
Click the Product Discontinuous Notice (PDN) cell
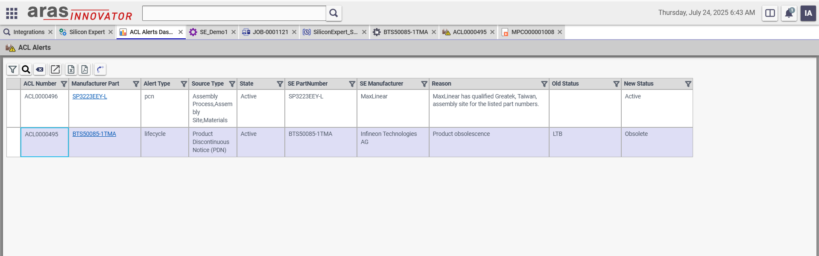pyautogui.click(x=213, y=142)
